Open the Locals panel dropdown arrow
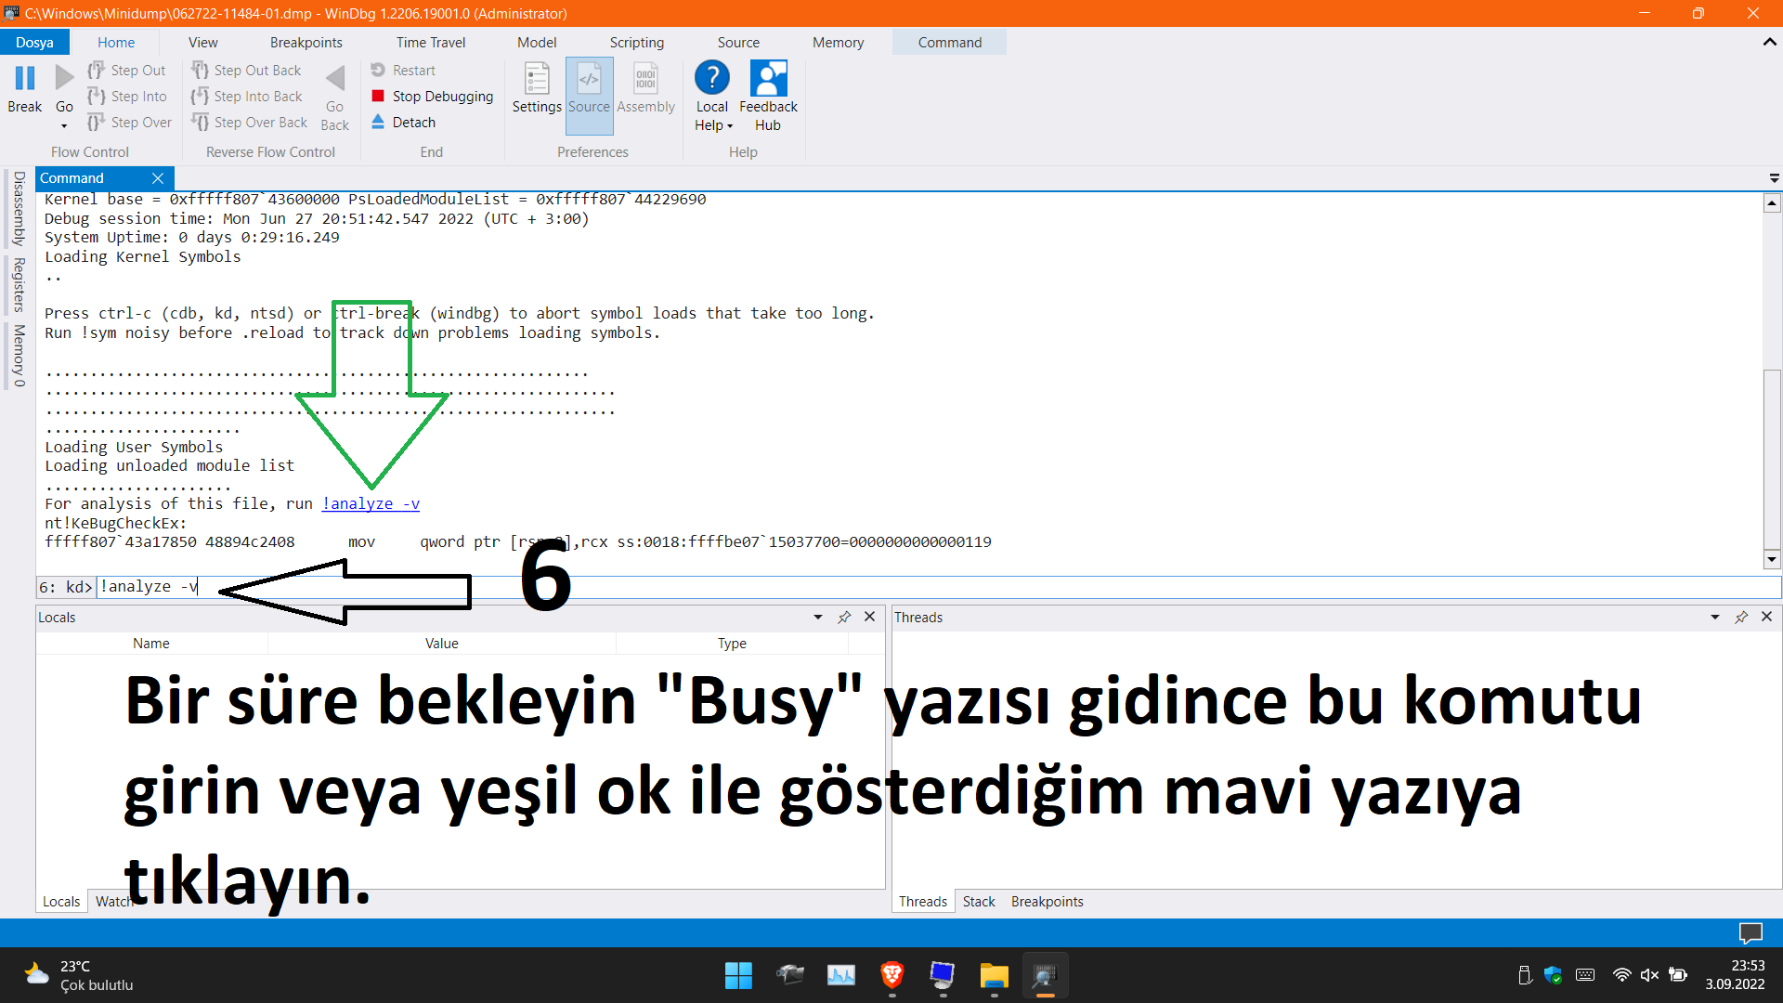 click(818, 618)
